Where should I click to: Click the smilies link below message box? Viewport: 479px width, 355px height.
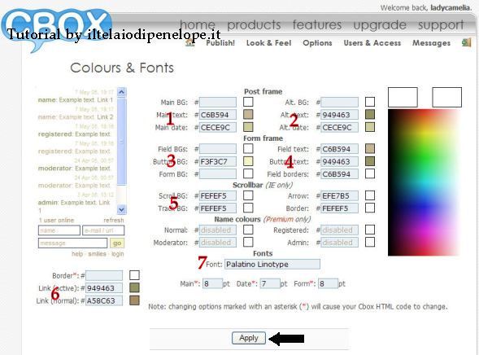[x=97, y=254]
